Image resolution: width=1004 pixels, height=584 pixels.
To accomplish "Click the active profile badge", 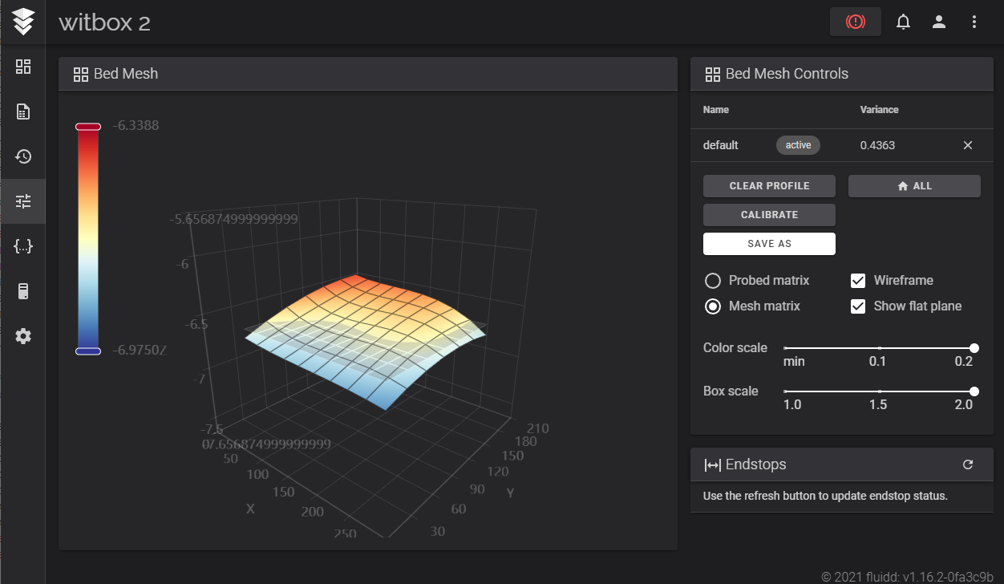I will pyautogui.click(x=798, y=145).
